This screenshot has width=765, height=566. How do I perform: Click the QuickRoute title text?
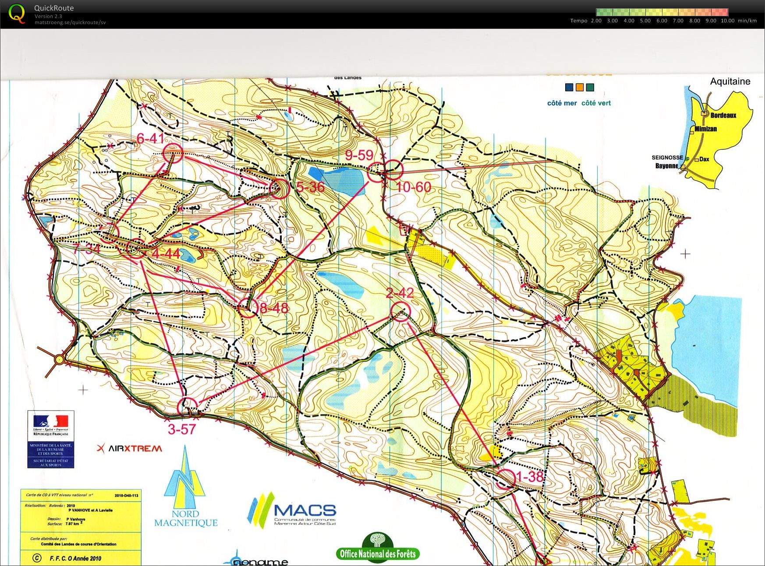coord(54,8)
